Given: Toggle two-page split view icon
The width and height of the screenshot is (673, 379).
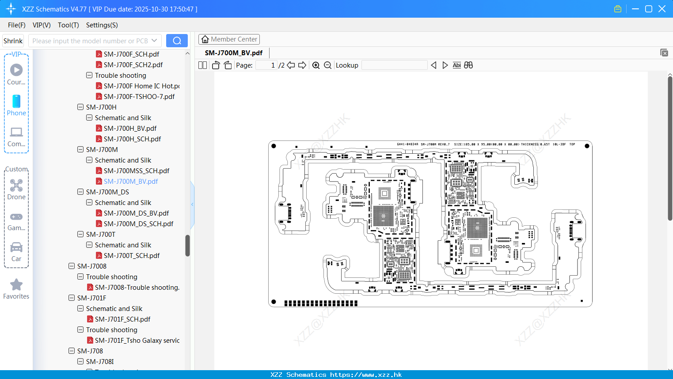Looking at the screenshot, I should click(x=202, y=65).
